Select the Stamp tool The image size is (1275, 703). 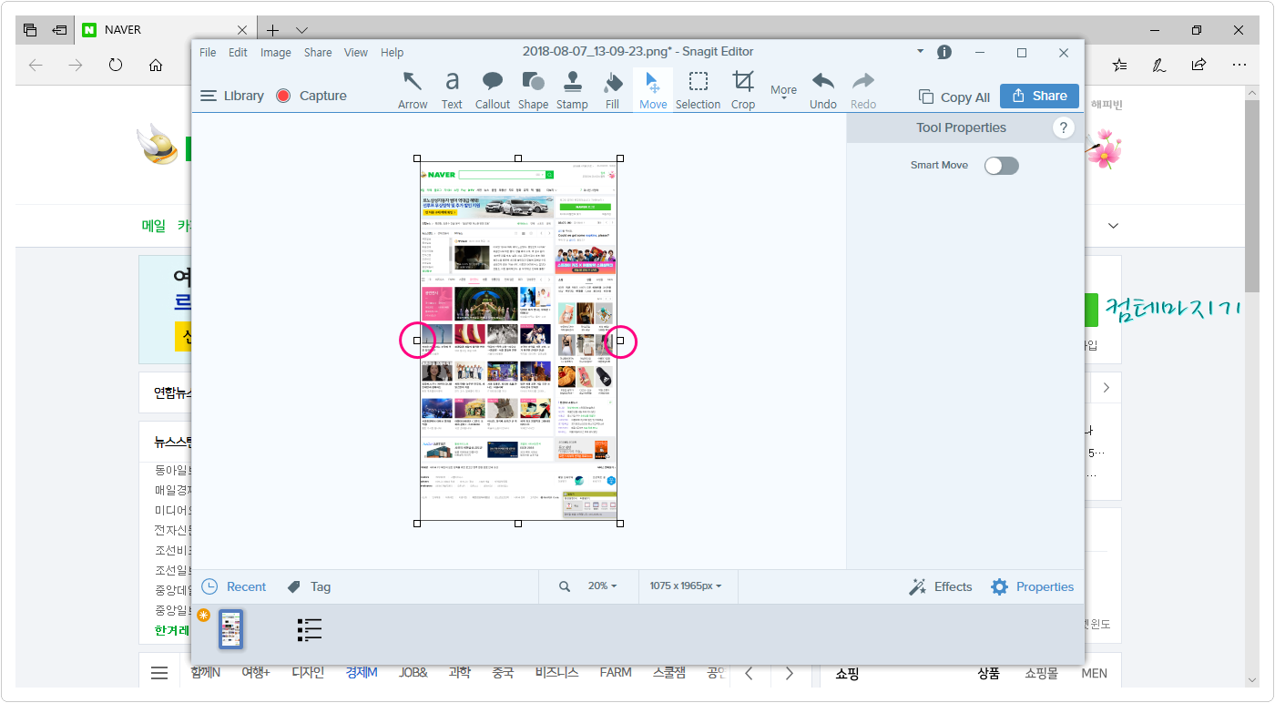(x=572, y=90)
